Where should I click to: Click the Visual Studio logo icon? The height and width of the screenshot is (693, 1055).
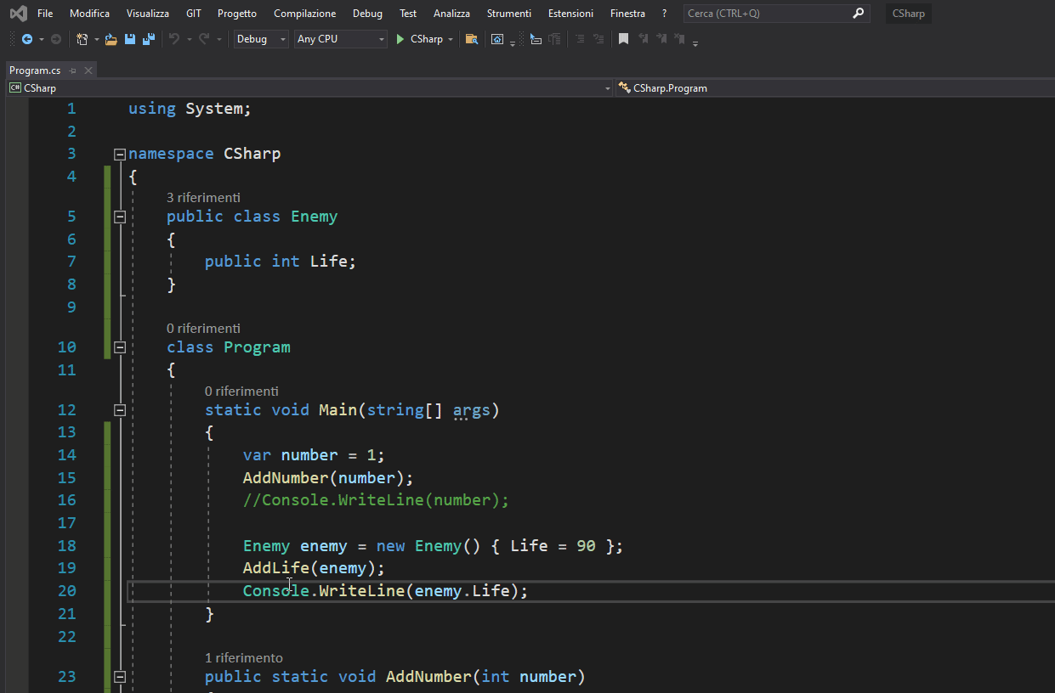click(x=18, y=14)
